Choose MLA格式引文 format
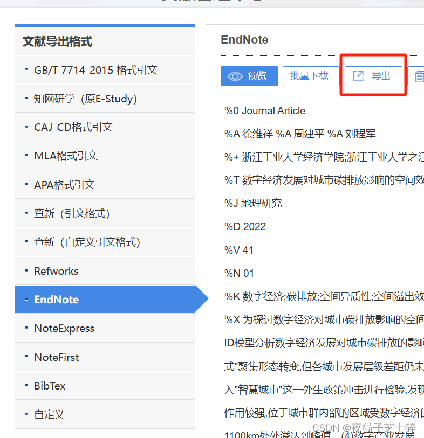This screenshot has width=424, height=438. coord(105,156)
